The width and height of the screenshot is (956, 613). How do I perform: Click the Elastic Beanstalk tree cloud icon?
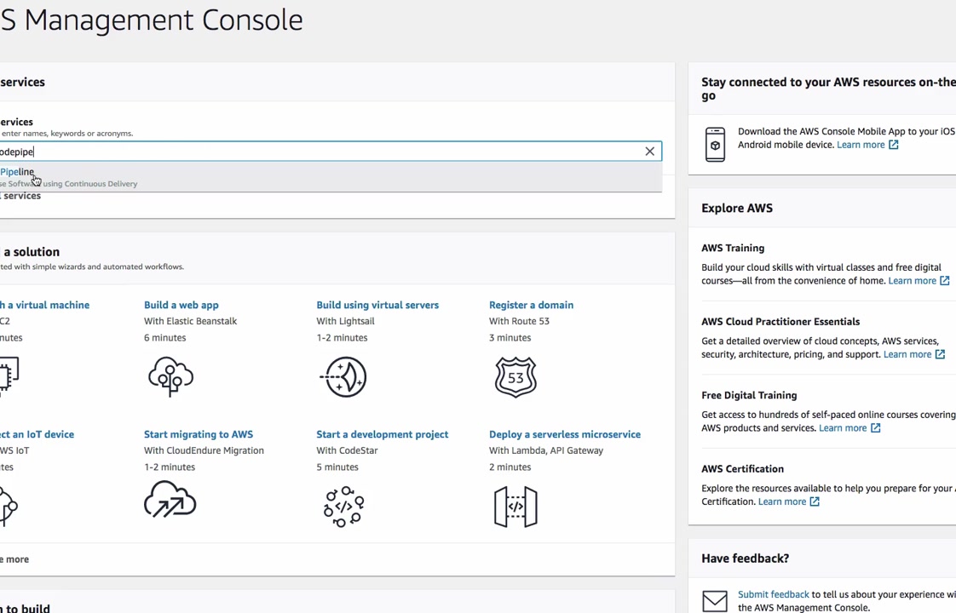point(170,376)
